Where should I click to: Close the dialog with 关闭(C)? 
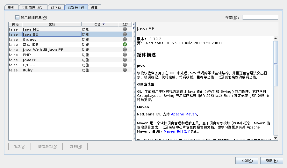click(247, 161)
